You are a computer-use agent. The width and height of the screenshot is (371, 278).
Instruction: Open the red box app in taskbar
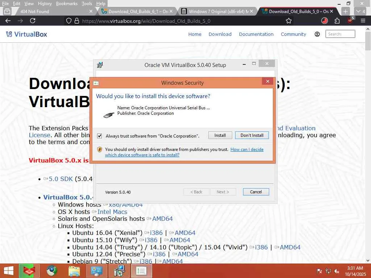click(29, 271)
